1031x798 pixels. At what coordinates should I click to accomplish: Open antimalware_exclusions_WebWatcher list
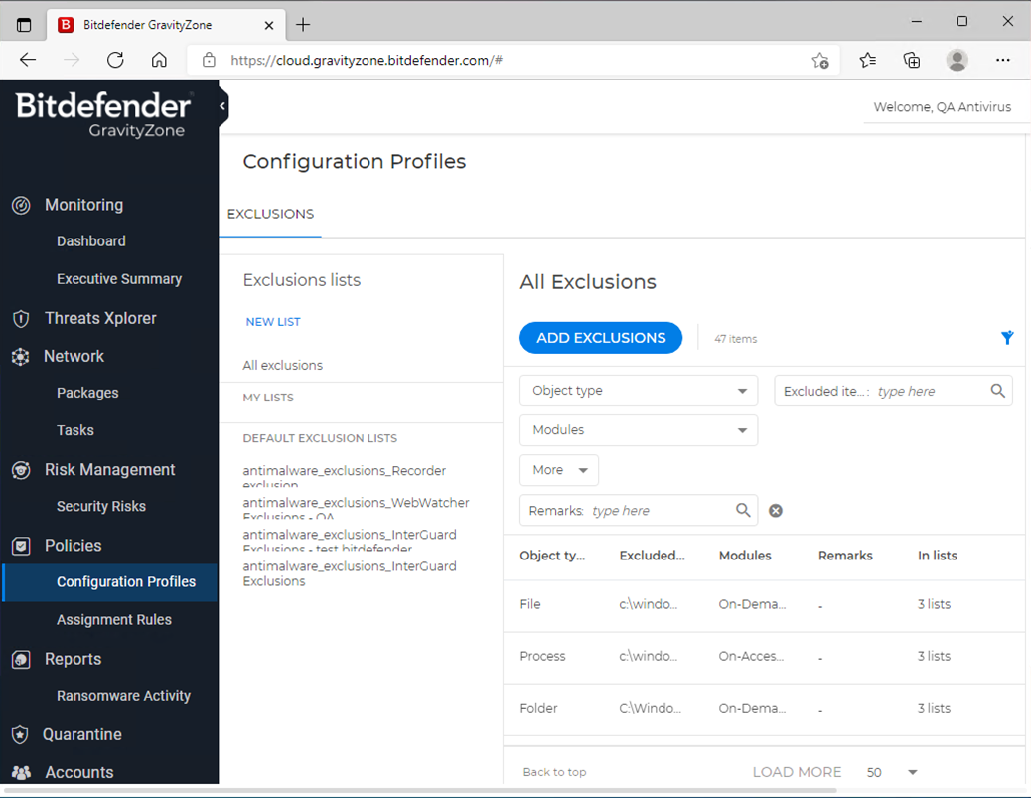tap(356, 509)
